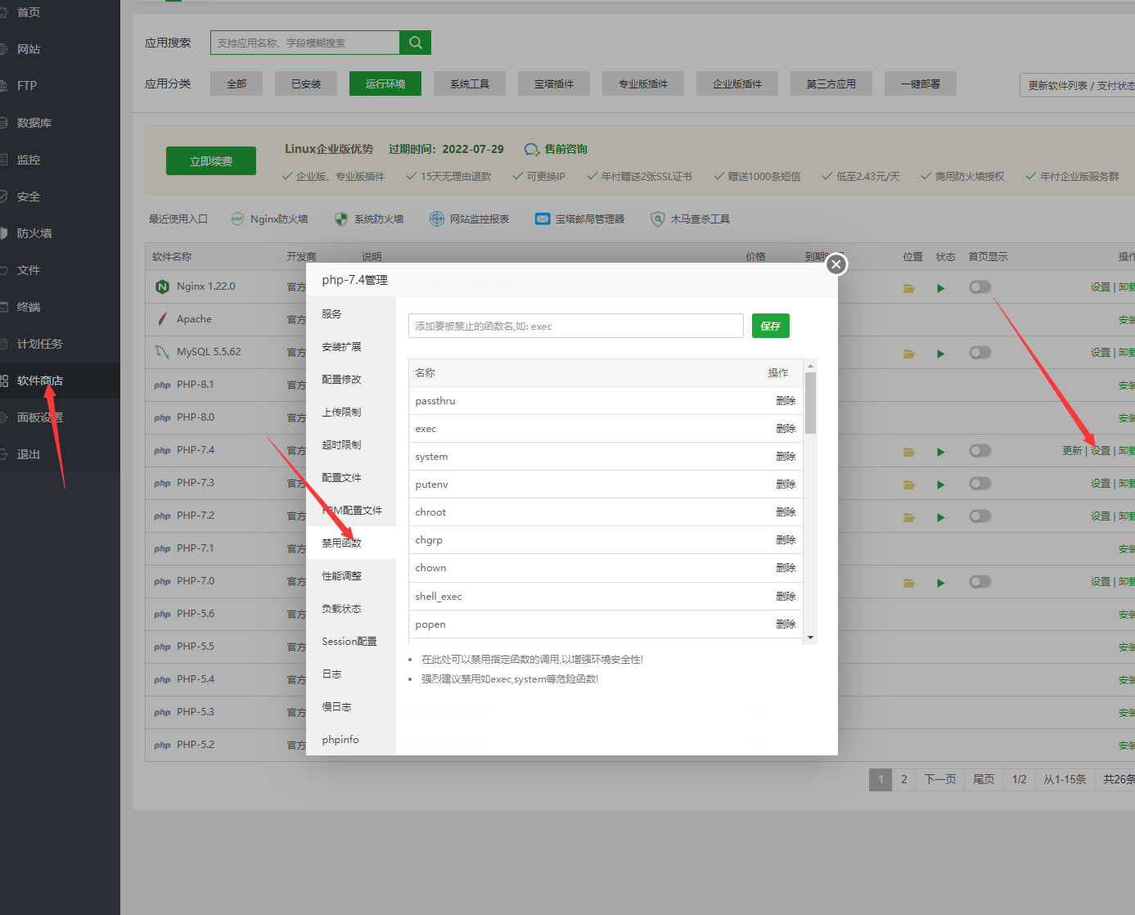Open the mail server manager icon
This screenshot has width=1135, height=915.
[543, 219]
